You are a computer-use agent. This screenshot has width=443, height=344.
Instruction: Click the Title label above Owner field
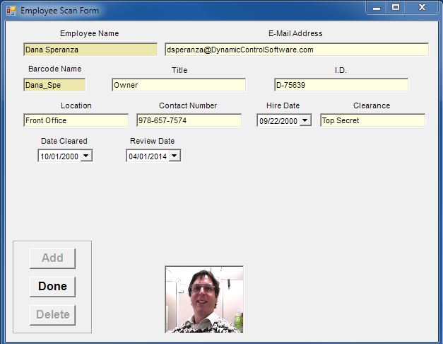click(x=179, y=70)
